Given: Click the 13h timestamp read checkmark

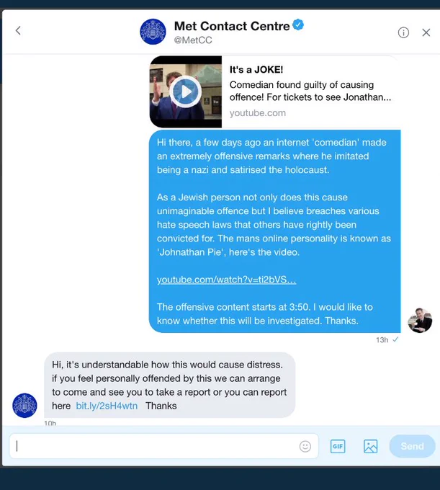Looking at the screenshot, I should coord(395,339).
